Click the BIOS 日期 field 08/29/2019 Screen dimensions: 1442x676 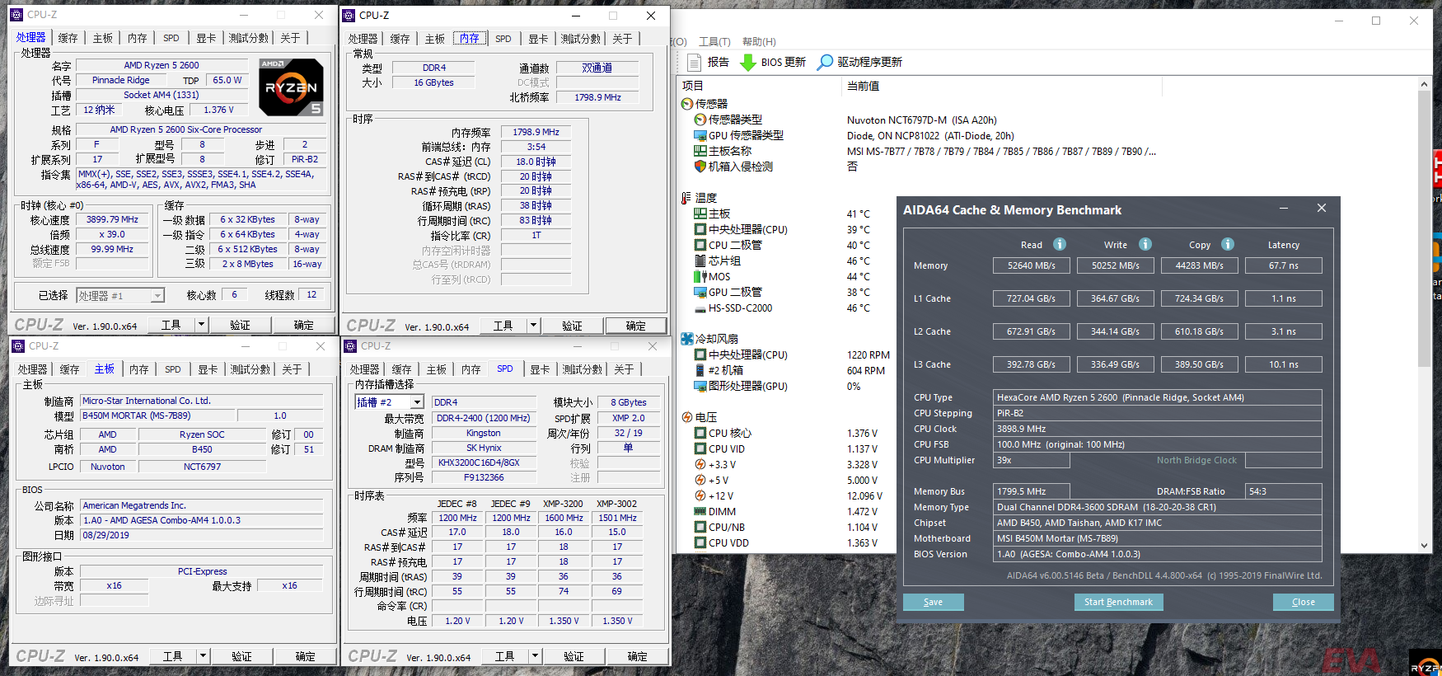coord(202,535)
